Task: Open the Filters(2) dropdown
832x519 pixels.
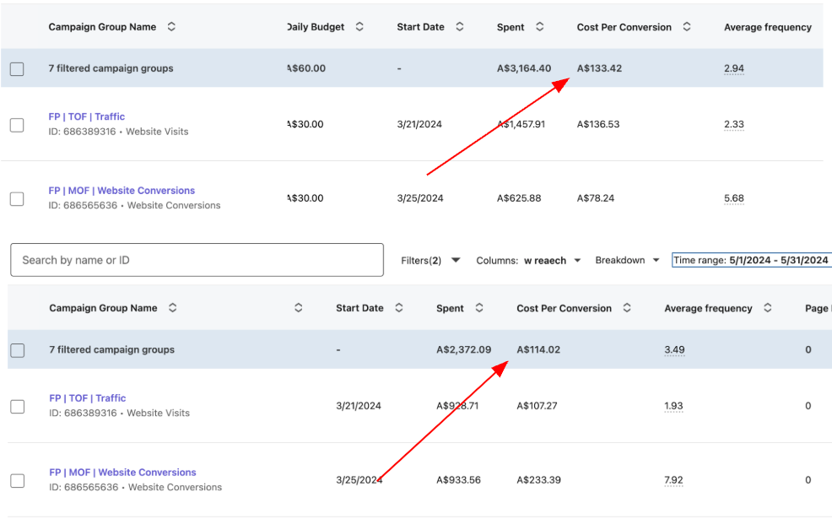Action: pyautogui.click(x=430, y=260)
